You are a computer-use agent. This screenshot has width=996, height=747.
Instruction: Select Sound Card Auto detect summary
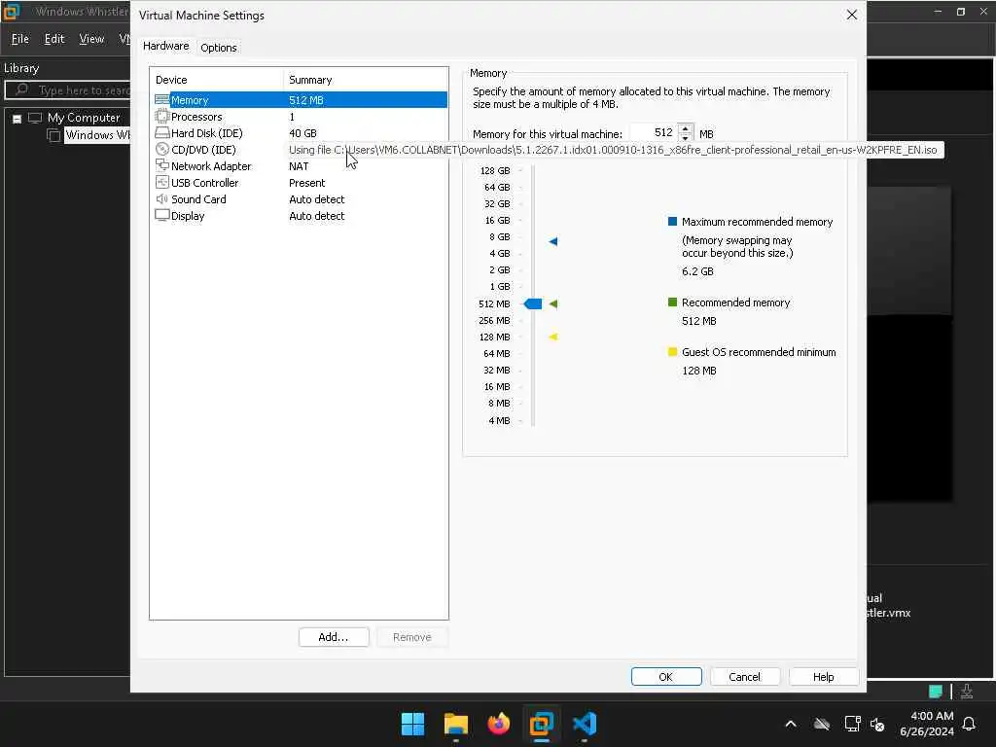(316, 198)
